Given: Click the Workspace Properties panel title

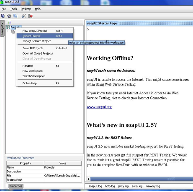Looking at the screenshot, I should point(21,158).
